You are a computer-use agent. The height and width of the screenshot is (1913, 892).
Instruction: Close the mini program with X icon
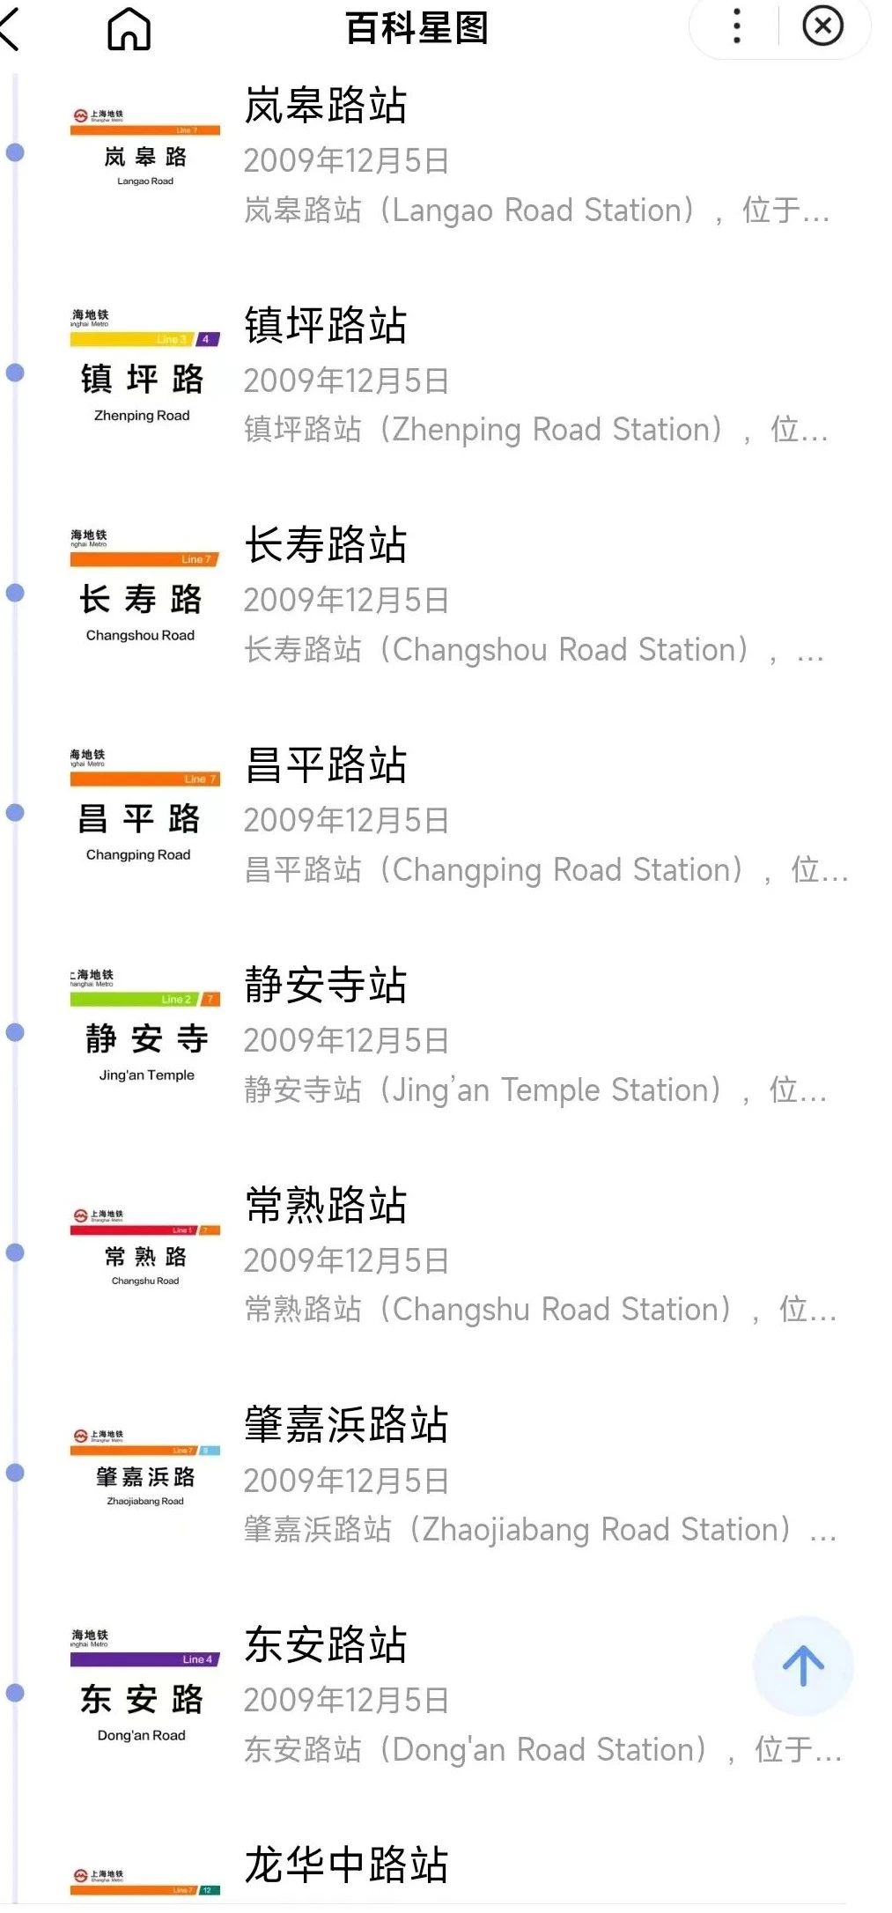(822, 26)
